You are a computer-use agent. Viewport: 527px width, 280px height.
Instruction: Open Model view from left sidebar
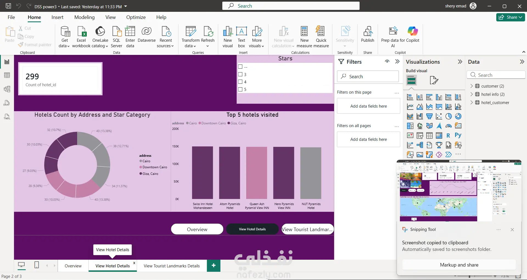coord(7,89)
